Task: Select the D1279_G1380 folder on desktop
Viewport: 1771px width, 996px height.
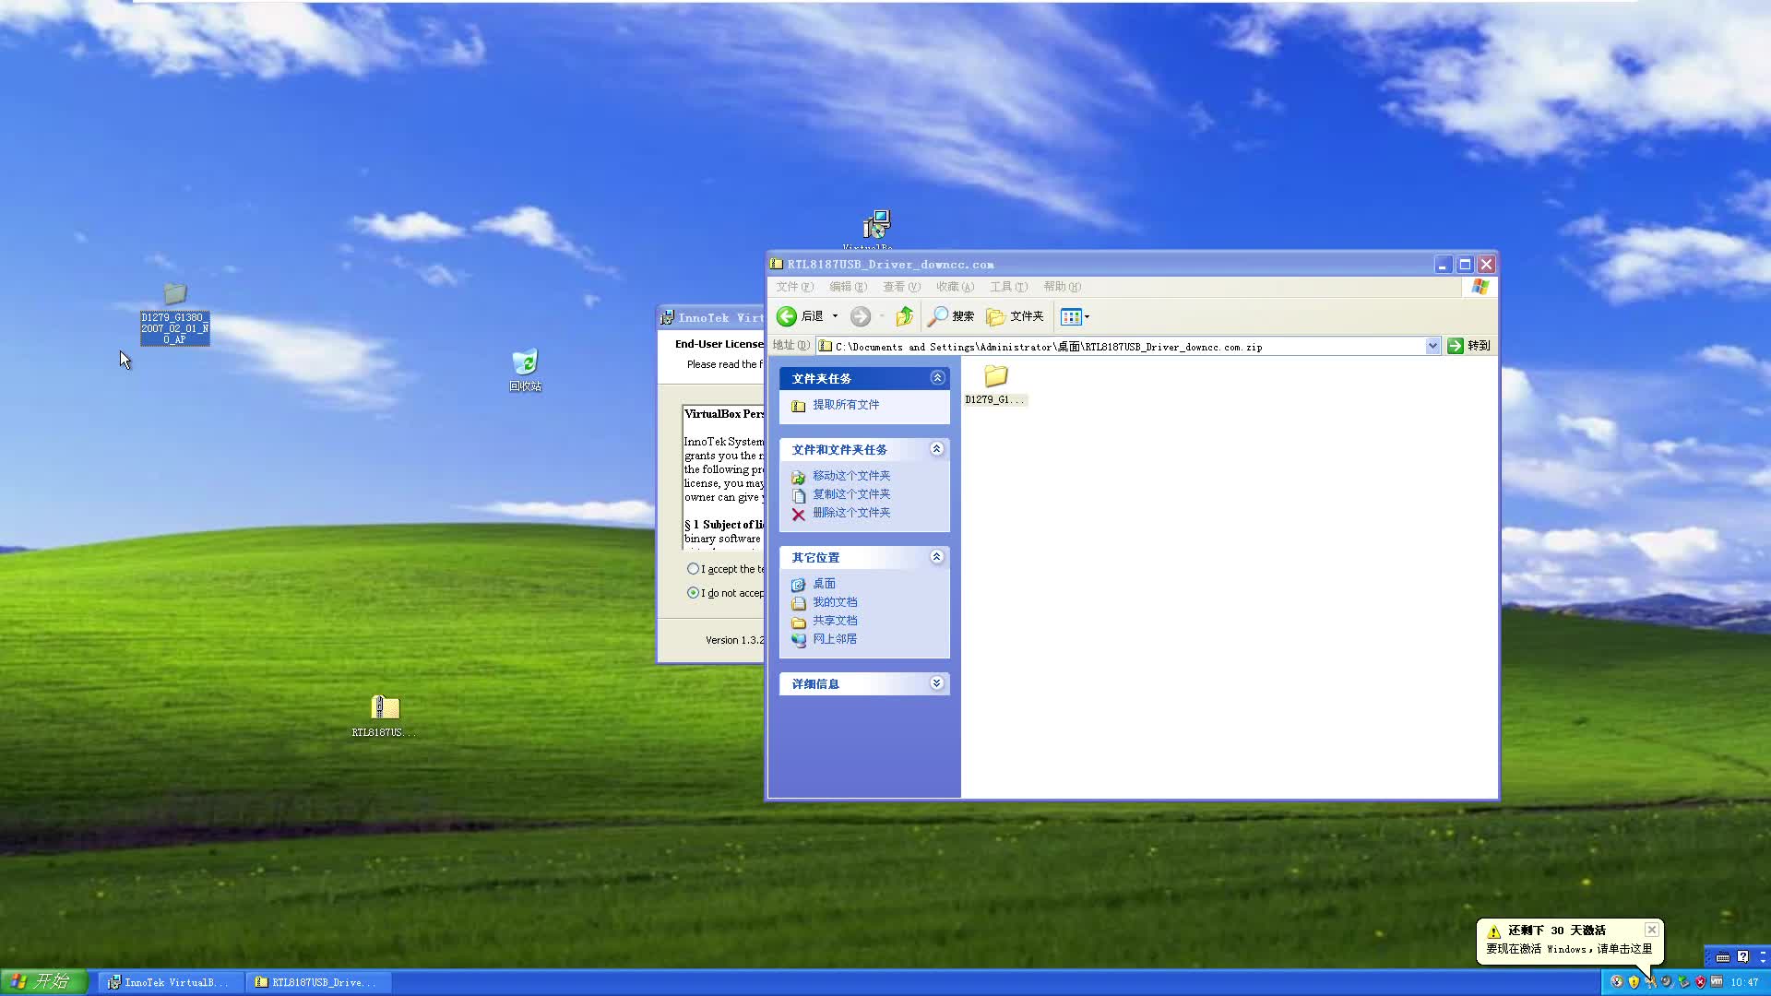Action: (174, 314)
